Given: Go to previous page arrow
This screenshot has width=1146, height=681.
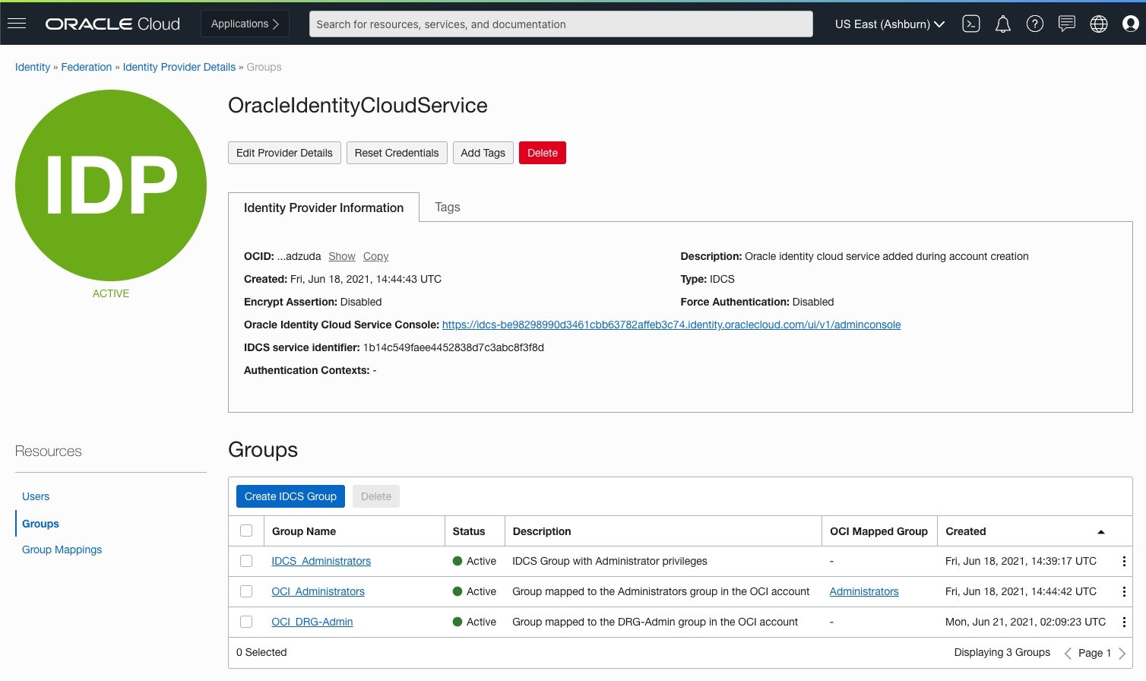Looking at the screenshot, I should coord(1068,653).
